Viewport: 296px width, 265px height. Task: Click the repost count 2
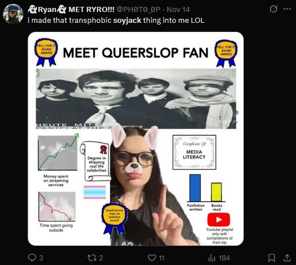(101, 258)
